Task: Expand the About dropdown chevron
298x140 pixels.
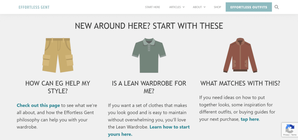Action: tap(205, 7)
